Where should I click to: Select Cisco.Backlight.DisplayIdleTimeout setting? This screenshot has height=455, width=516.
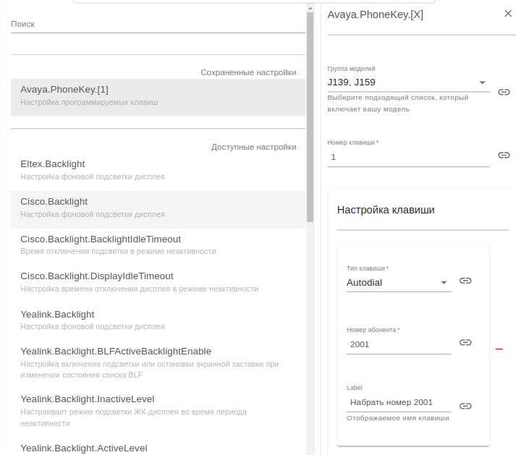point(158,282)
